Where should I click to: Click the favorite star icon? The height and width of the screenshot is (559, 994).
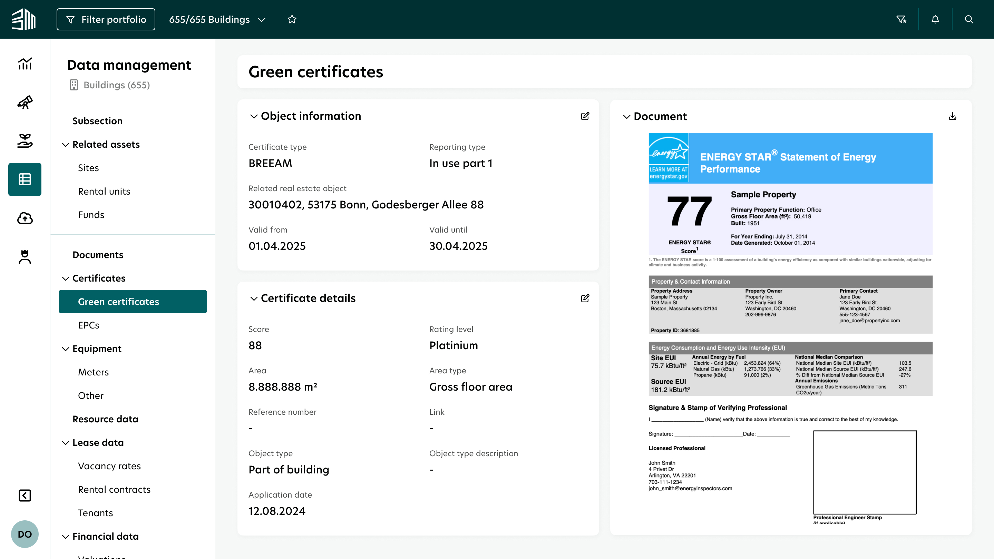pos(292,19)
